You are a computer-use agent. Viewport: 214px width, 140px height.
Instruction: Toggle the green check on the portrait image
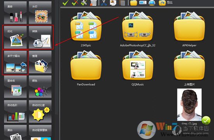click(x=206, y=120)
